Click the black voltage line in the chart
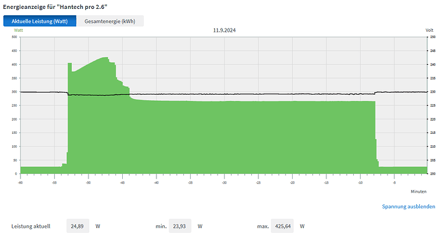The height and width of the screenshot is (236, 439). pyautogui.click(x=224, y=94)
